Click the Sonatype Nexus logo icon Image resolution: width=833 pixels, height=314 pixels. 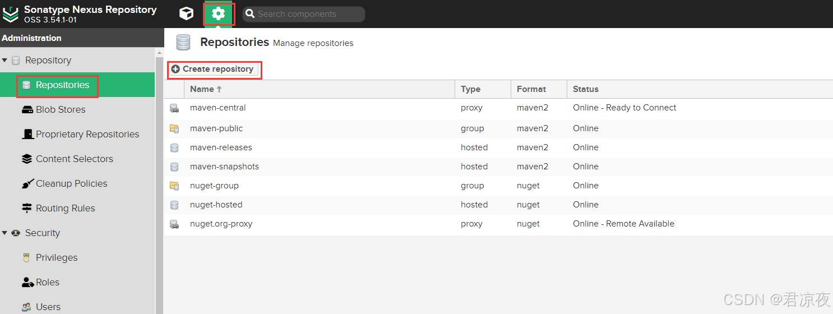pyautogui.click(x=11, y=14)
